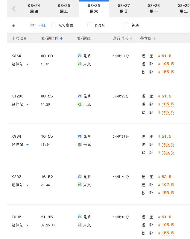
Task: Click K1206 hard sleeper price ¥105.5
Action: tap(168, 104)
